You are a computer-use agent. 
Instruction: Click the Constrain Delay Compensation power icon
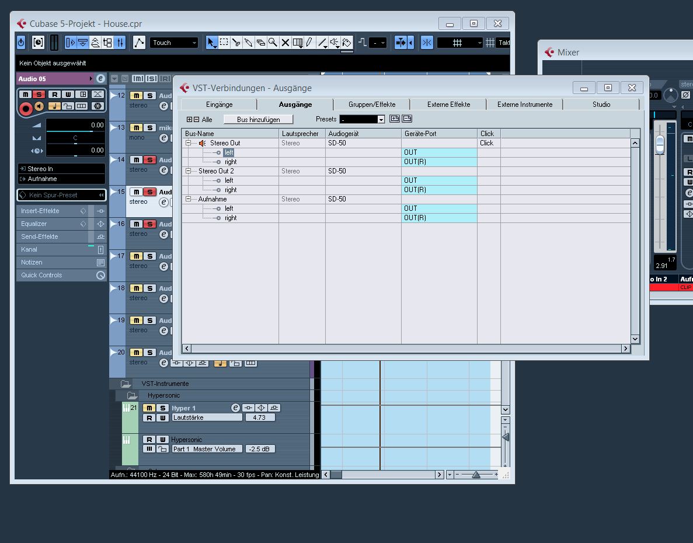21,43
